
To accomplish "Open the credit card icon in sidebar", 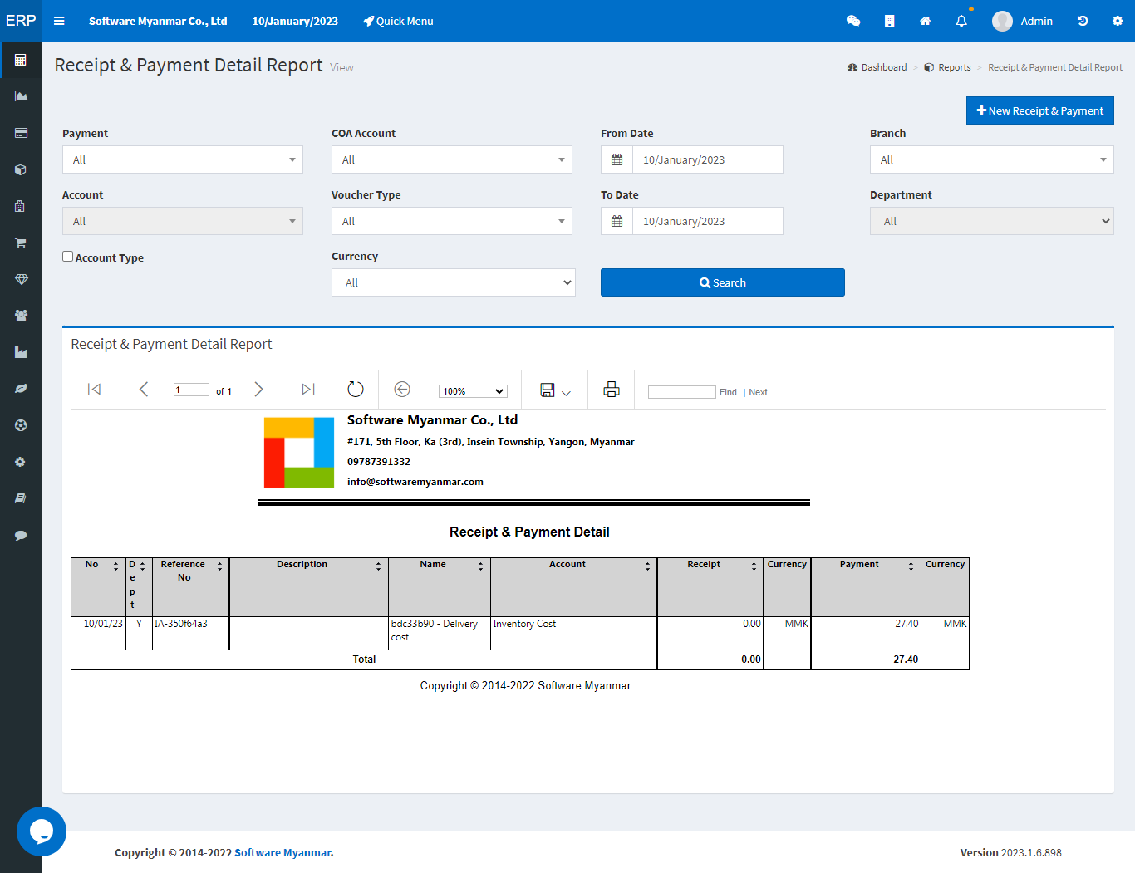I will click(21, 133).
